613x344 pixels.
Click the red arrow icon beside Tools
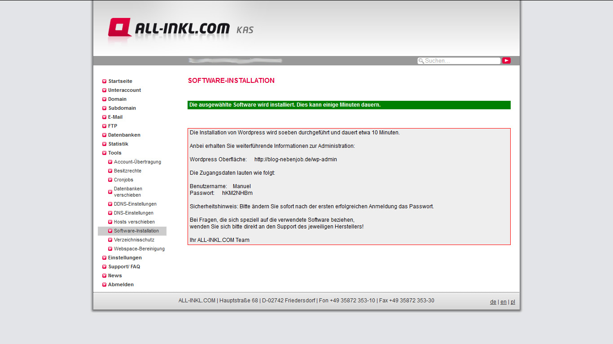tap(104, 153)
